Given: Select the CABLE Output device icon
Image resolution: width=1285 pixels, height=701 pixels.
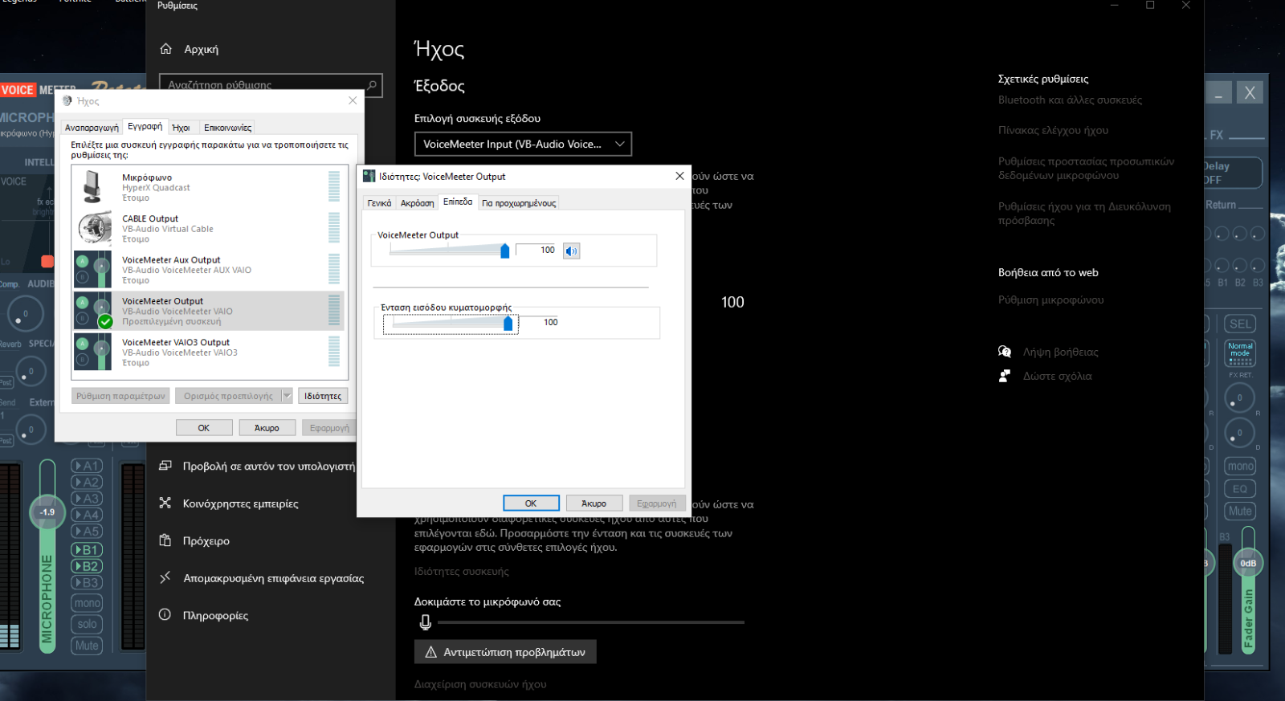Looking at the screenshot, I should point(95,228).
